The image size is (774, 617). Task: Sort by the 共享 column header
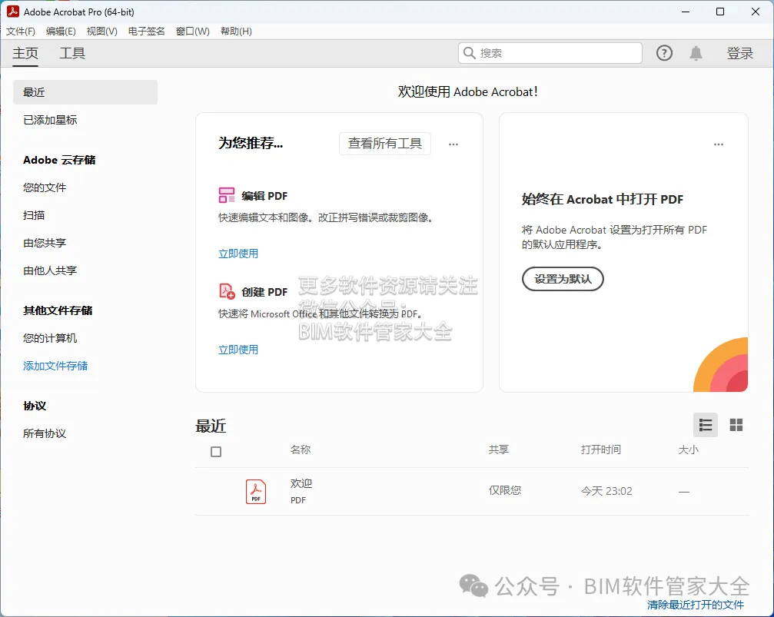[499, 449]
